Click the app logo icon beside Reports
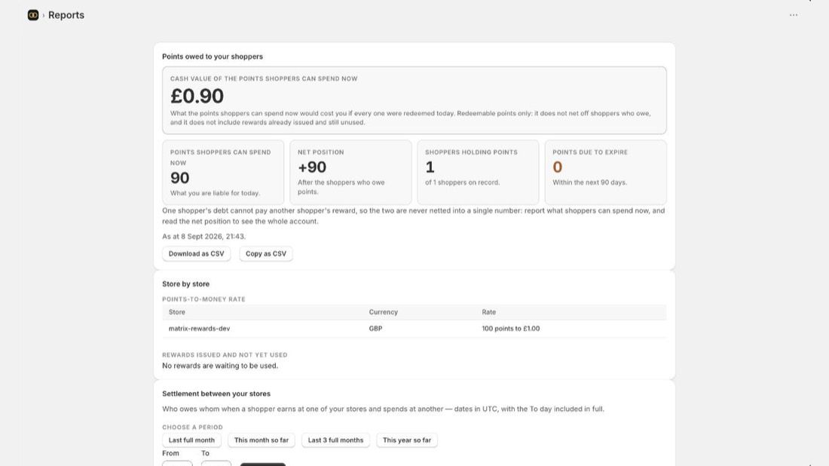Viewport: 829px width, 466px height. [x=32, y=15]
